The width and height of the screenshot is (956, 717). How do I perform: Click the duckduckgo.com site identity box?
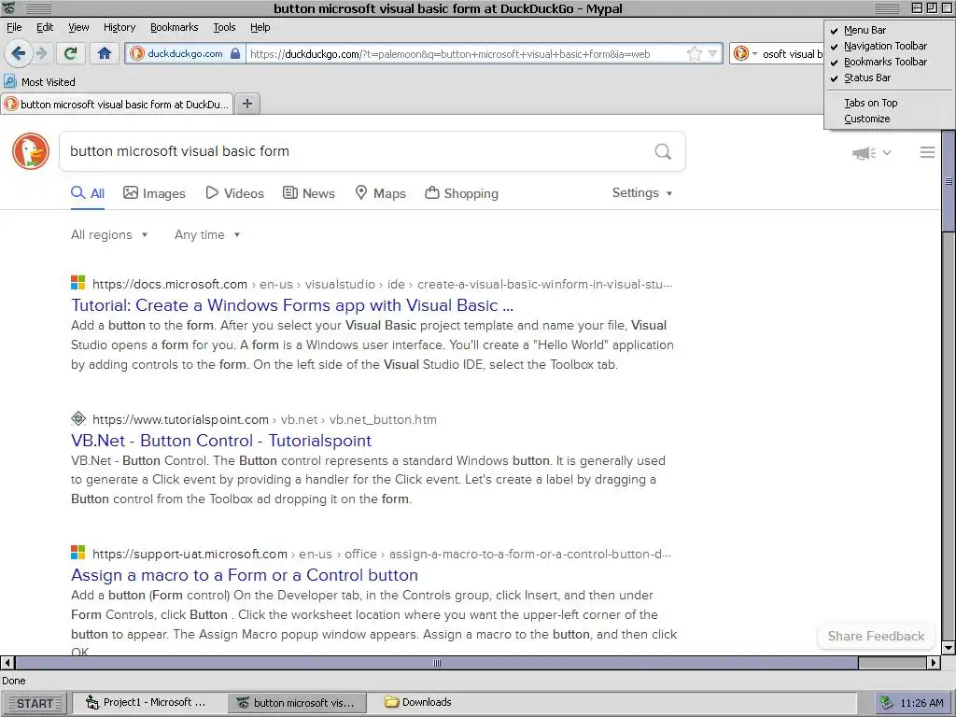point(186,53)
